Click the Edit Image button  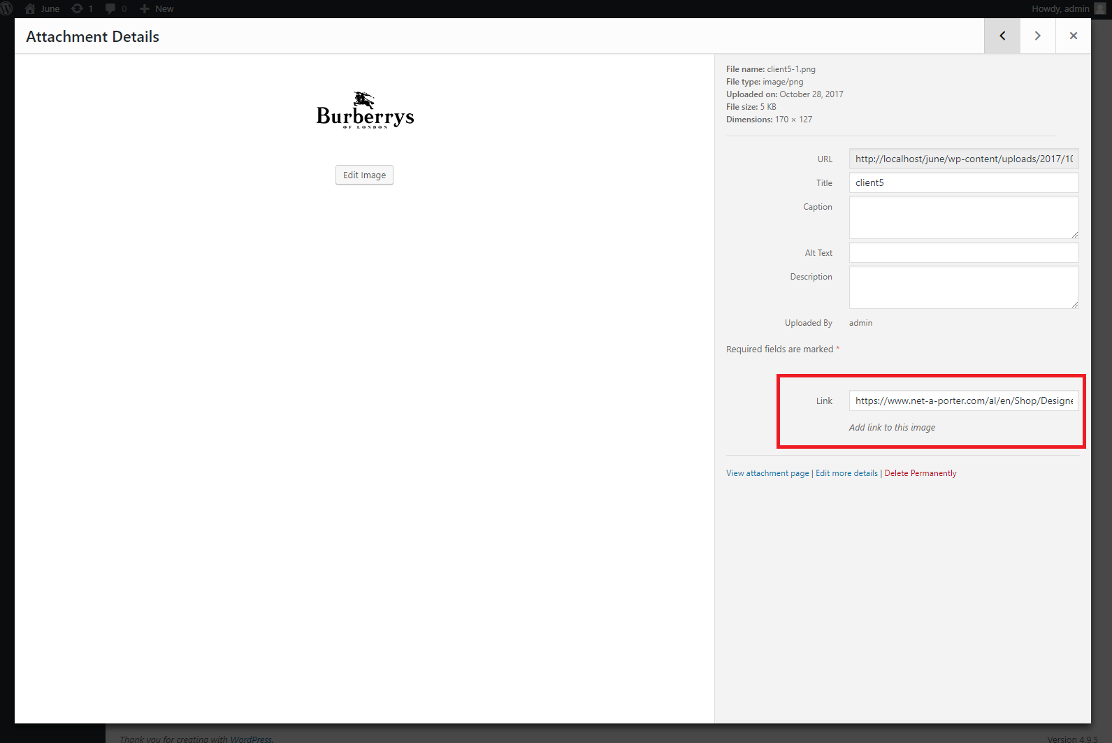364,175
